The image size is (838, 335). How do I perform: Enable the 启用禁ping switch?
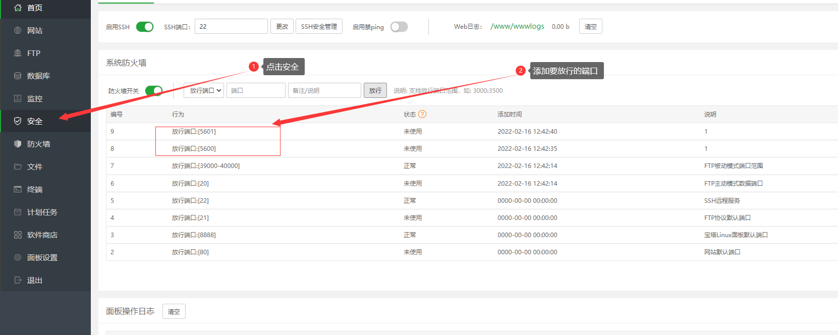pos(399,27)
